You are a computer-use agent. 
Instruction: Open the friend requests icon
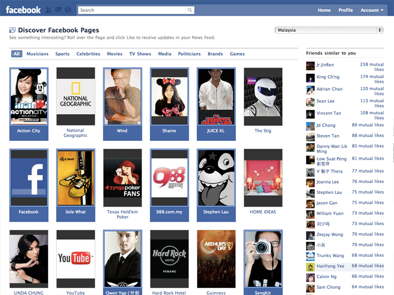pos(49,10)
